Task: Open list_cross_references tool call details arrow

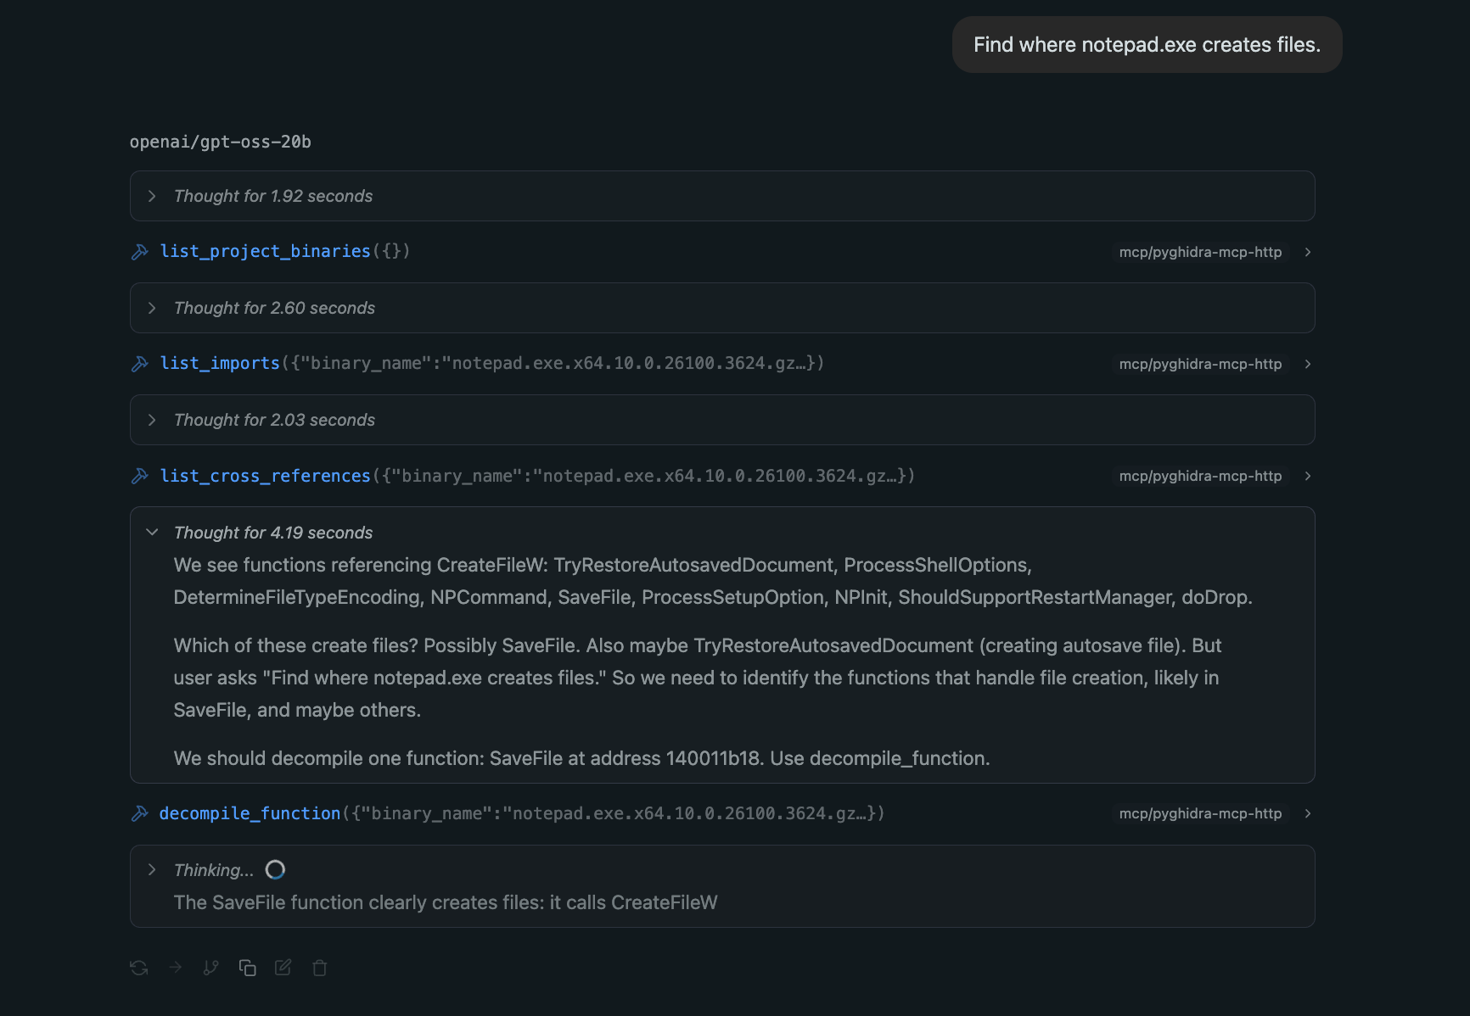Action: click(1308, 476)
